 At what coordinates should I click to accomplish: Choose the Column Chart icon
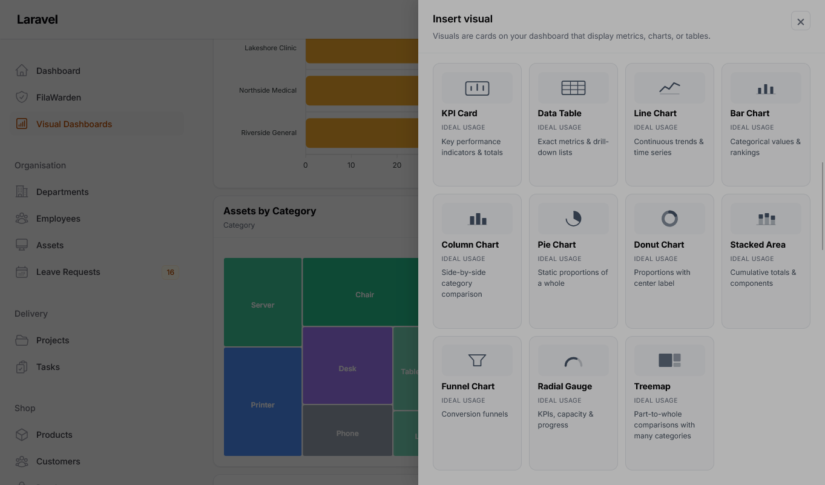pos(477,219)
